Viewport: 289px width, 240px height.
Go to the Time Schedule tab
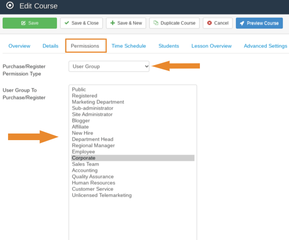[x=129, y=46]
